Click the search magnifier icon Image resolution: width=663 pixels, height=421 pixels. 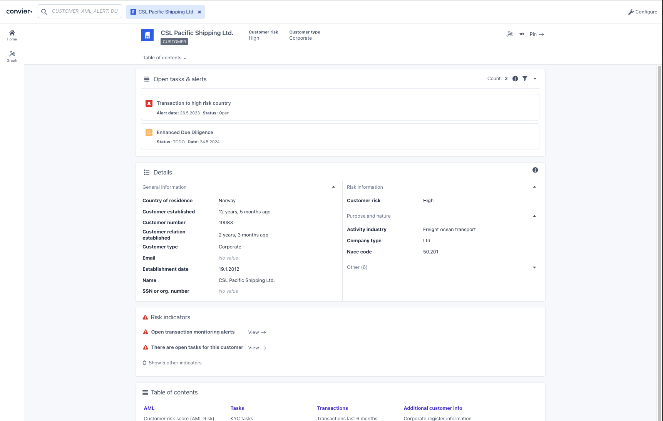click(x=44, y=12)
